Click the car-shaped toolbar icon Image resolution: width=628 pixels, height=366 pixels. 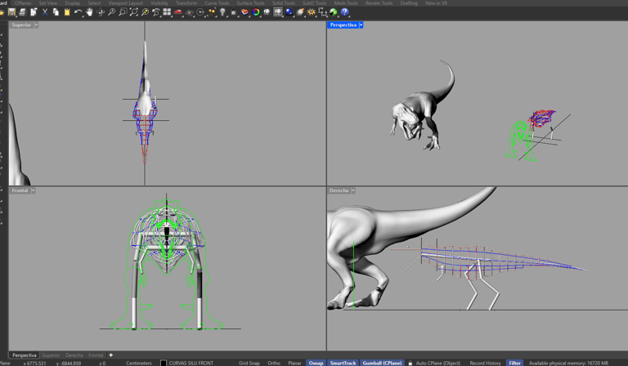coord(177,12)
